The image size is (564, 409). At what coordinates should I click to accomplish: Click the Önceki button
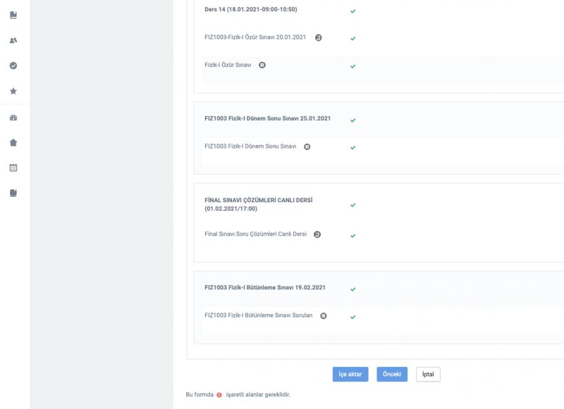click(392, 374)
